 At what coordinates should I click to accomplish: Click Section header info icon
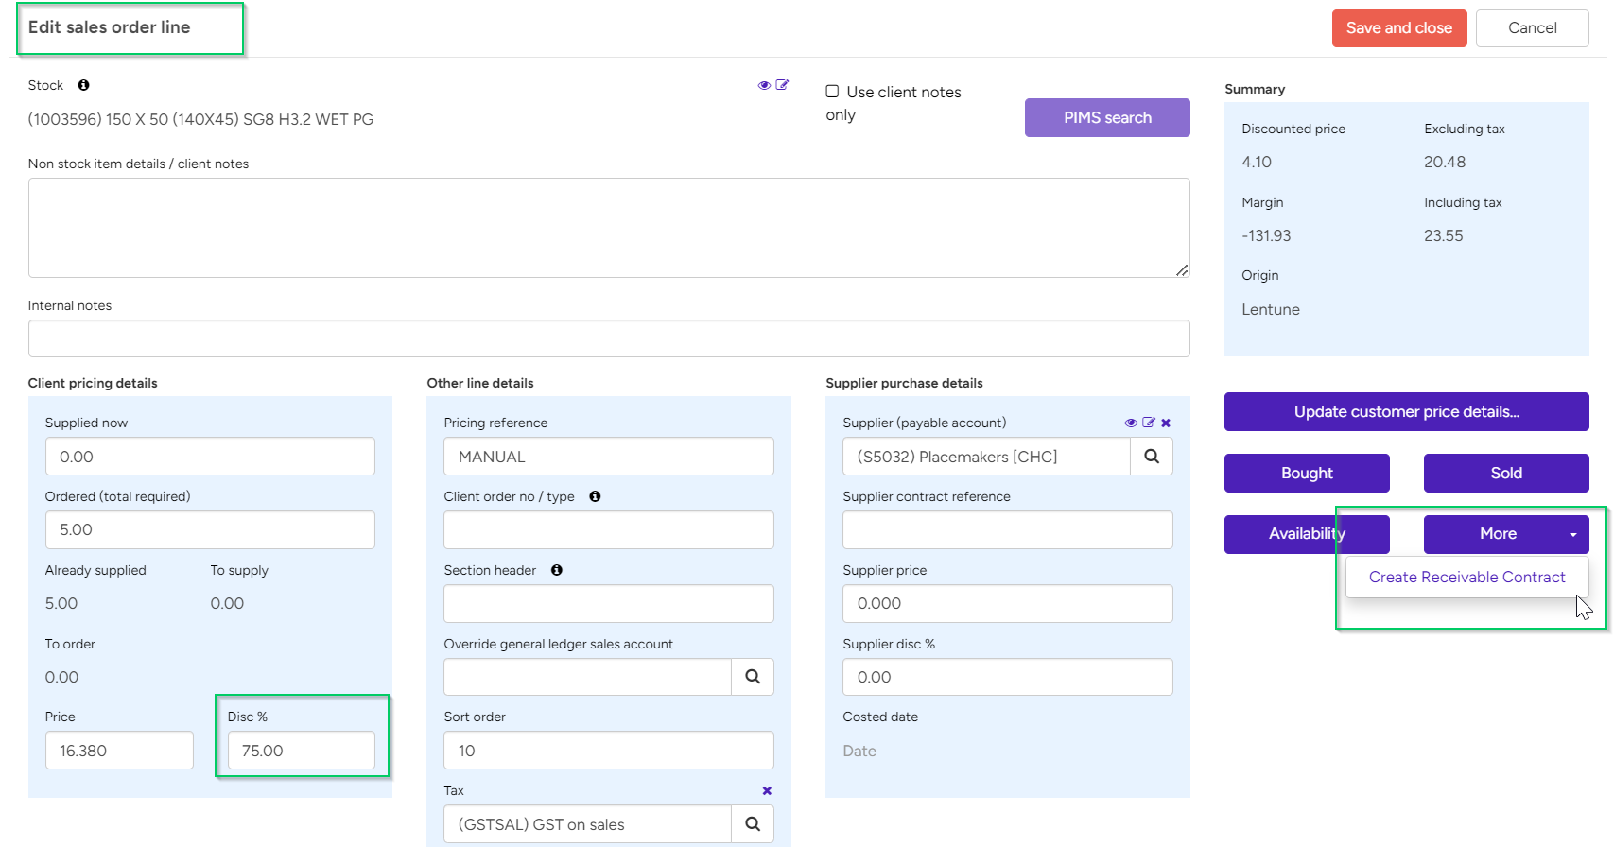click(x=557, y=570)
